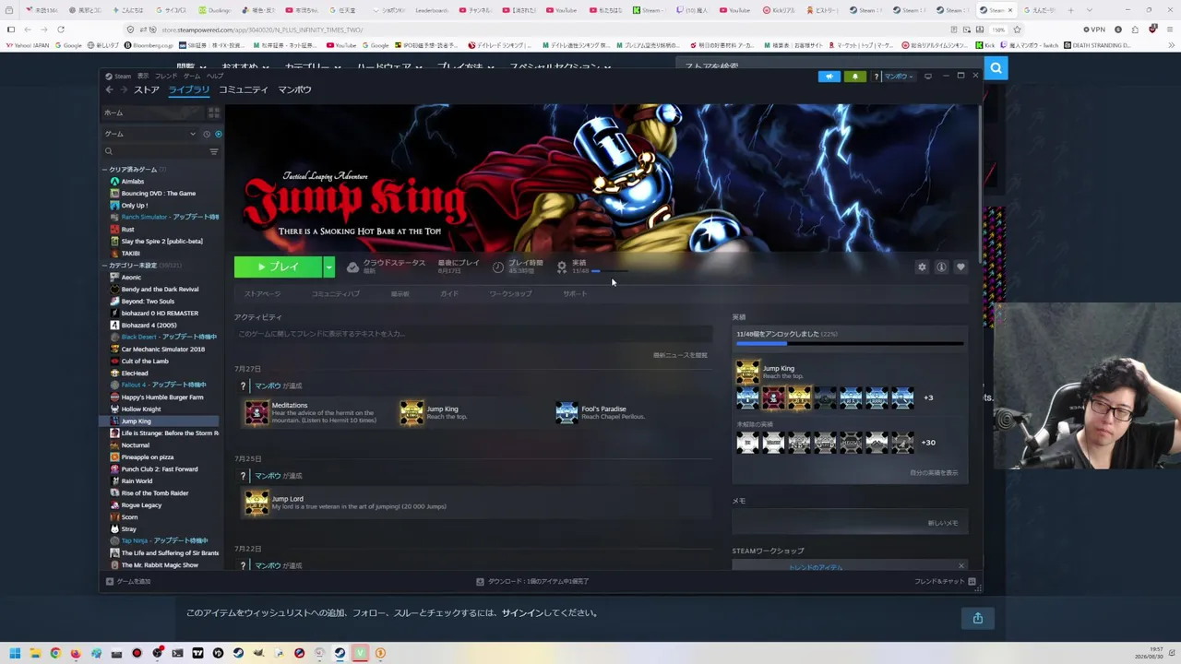This screenshot has height=664, width=1181.
Task: Open the Steam 表示 menu
Action: pyautogui.click(x=143, y=77)
